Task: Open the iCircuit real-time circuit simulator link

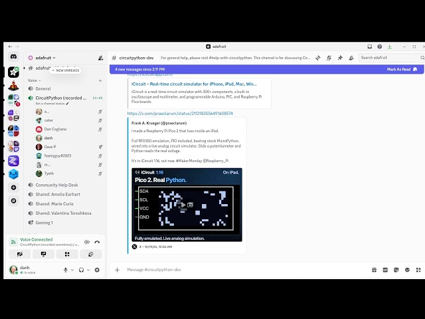Action: pyautogui.click(x=194, y=84)
